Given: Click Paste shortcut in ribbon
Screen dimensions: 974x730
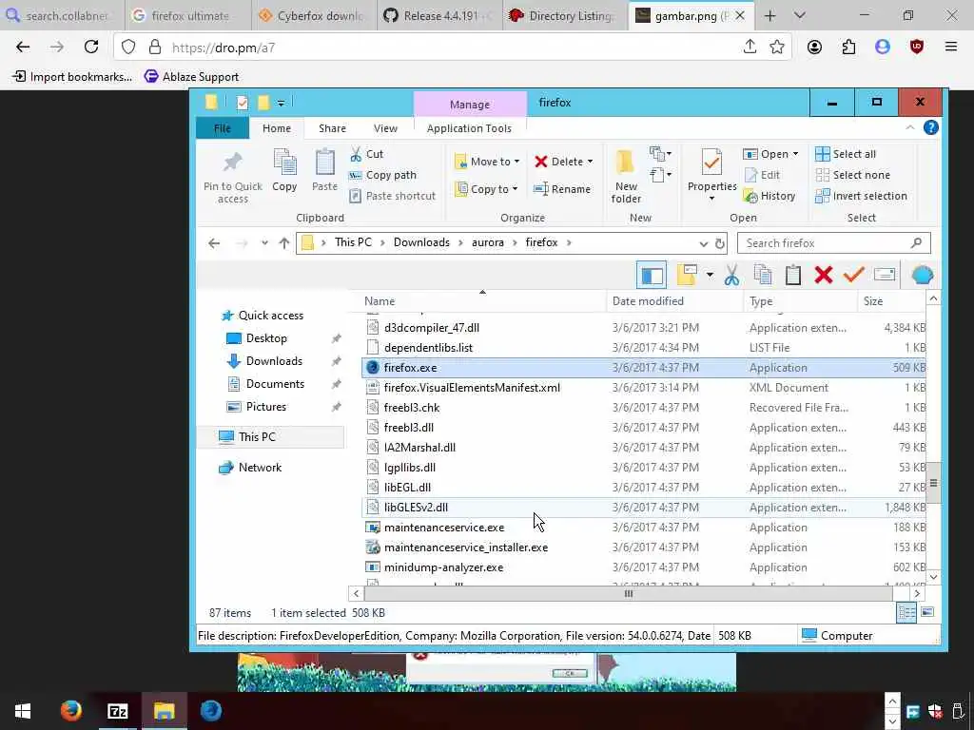Looking at the screenshot, I should click(x=392, y=196).
